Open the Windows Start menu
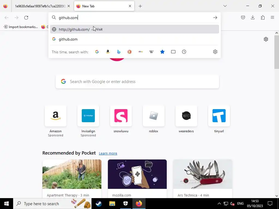279x209 pixels. (x=7, y=204)
